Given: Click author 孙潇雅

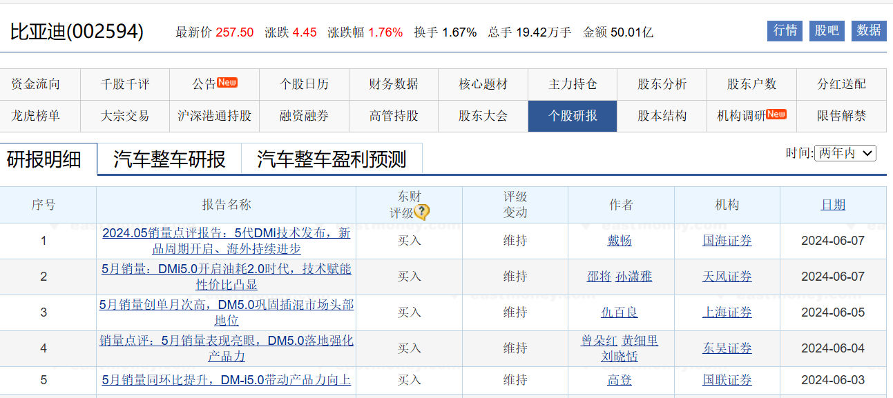Looking at the screenshot, I should coord(634,277).
